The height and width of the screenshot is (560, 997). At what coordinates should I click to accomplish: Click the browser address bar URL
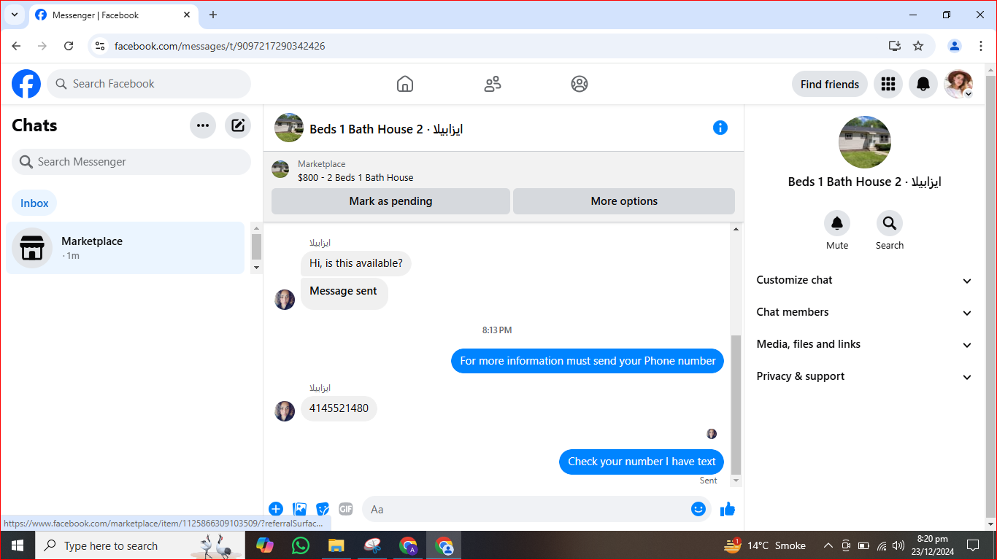point(220,46)
